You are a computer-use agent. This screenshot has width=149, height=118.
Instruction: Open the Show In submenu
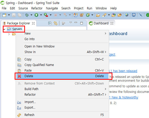[62, 52]
